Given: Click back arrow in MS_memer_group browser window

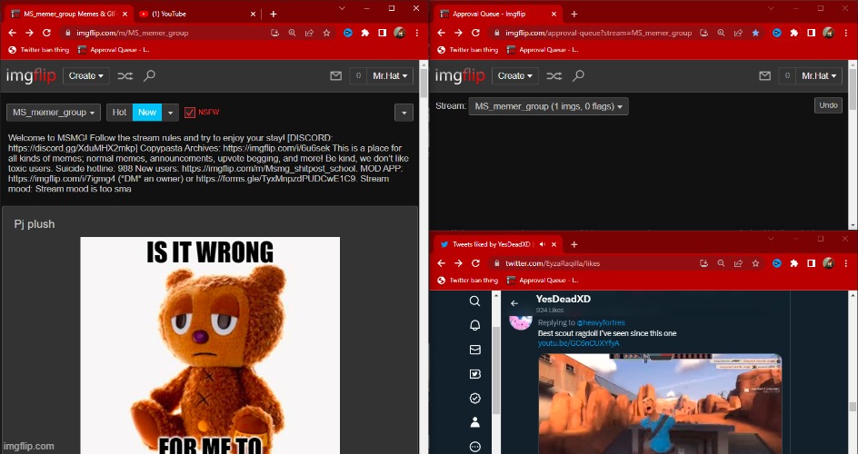Looking at the screenshot, I should pos(12,33).
